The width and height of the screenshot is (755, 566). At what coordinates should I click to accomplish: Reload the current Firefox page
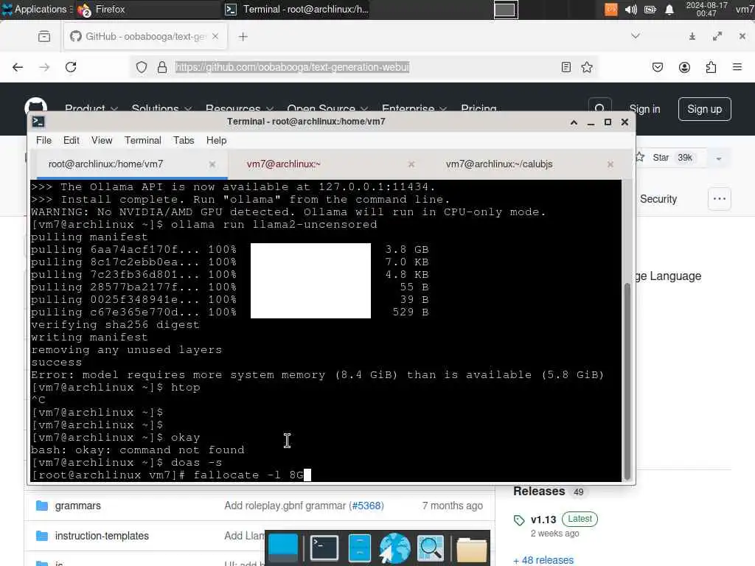71,67
